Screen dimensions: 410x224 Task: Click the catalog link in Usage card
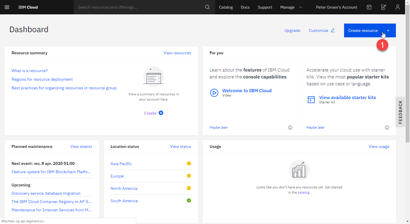[303, 192]
